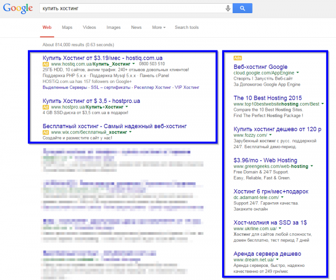Expand arrow next to www.ukrline.com.ua

point(280,228)
